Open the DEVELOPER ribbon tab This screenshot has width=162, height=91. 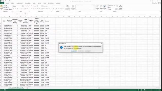[x=51, y=3]
